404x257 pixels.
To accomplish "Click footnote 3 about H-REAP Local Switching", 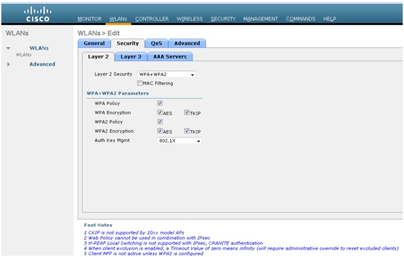I will (174, 243).
